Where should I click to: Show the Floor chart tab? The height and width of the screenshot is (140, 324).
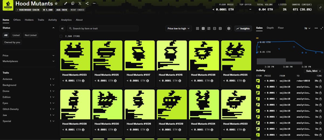tap(281, 28)
